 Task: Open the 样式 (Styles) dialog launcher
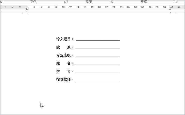pyautogui.click(x=175, y=2)
